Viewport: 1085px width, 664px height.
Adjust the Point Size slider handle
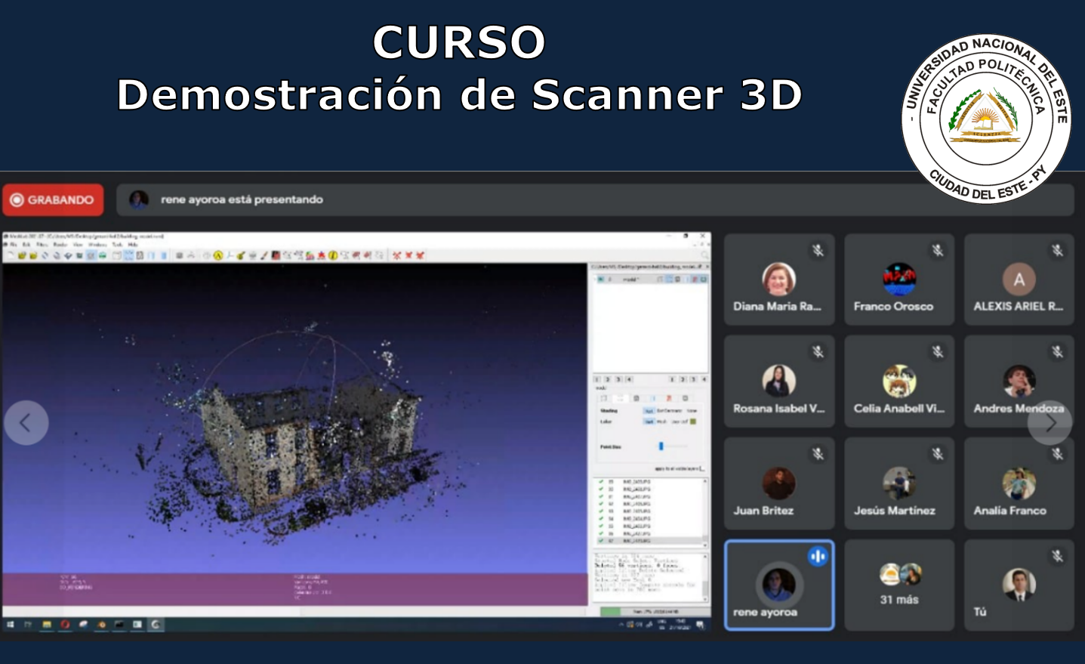pos(661,446)
